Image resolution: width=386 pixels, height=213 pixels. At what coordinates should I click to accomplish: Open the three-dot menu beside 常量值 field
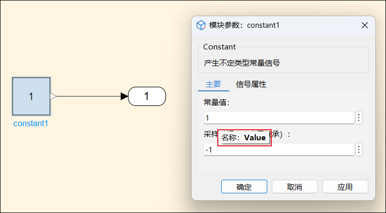359,118
